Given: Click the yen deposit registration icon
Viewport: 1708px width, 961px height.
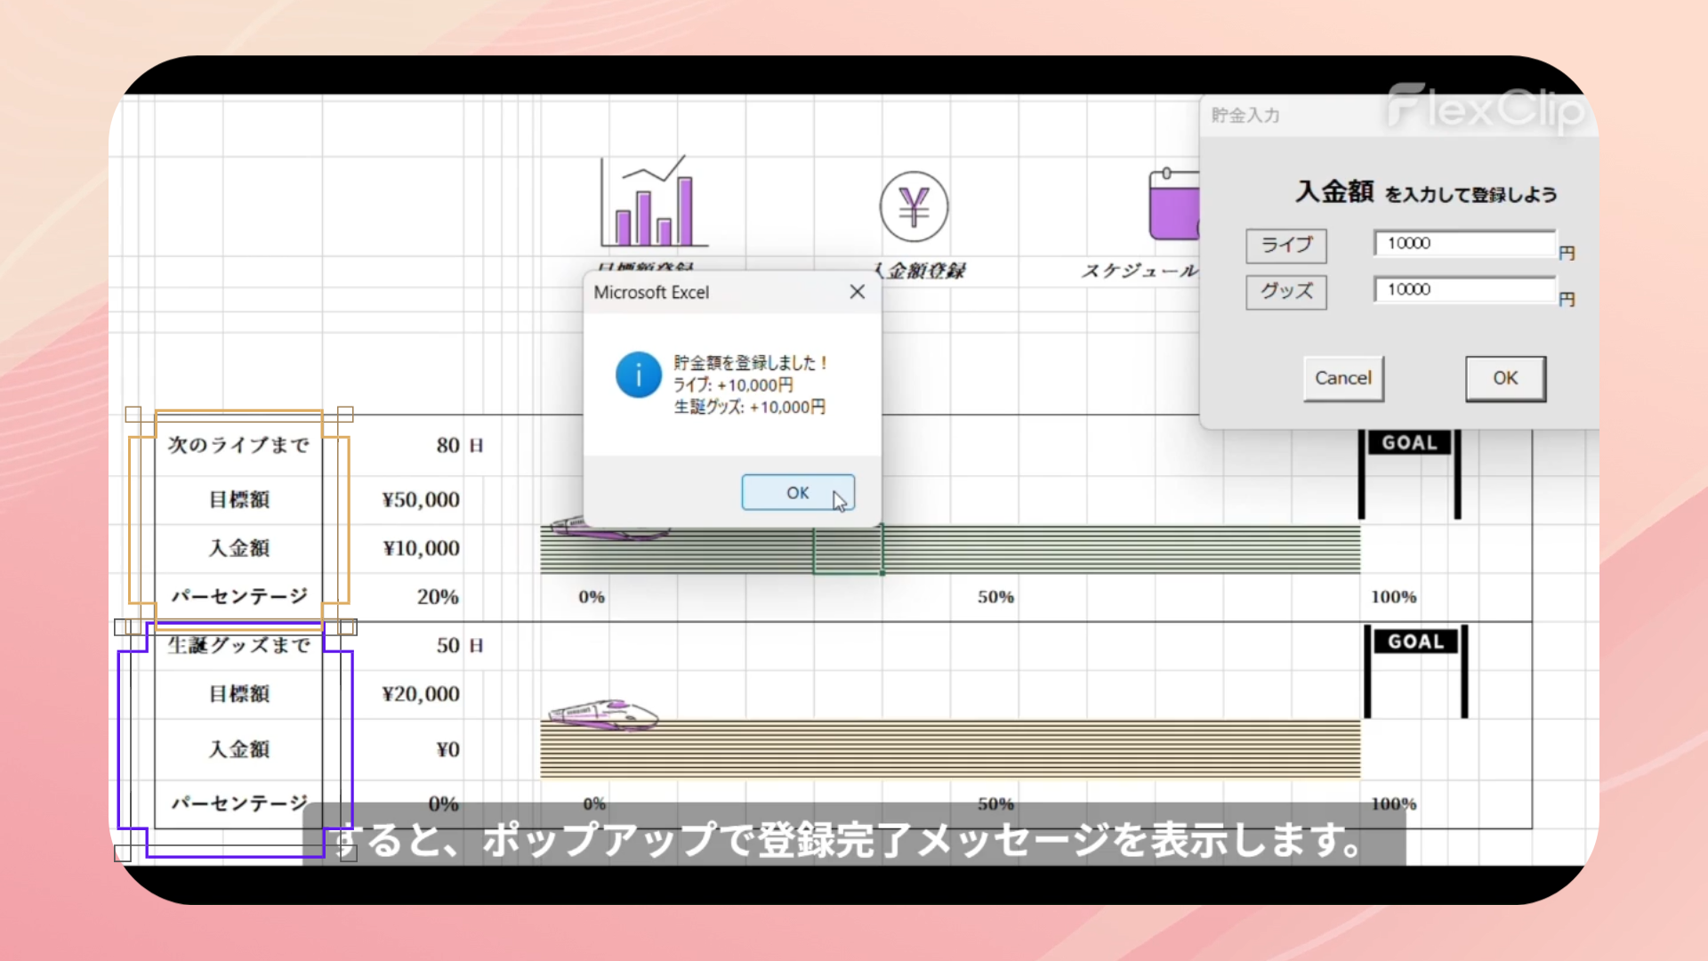Looking at the screenshot, I should tap(914, 207).
